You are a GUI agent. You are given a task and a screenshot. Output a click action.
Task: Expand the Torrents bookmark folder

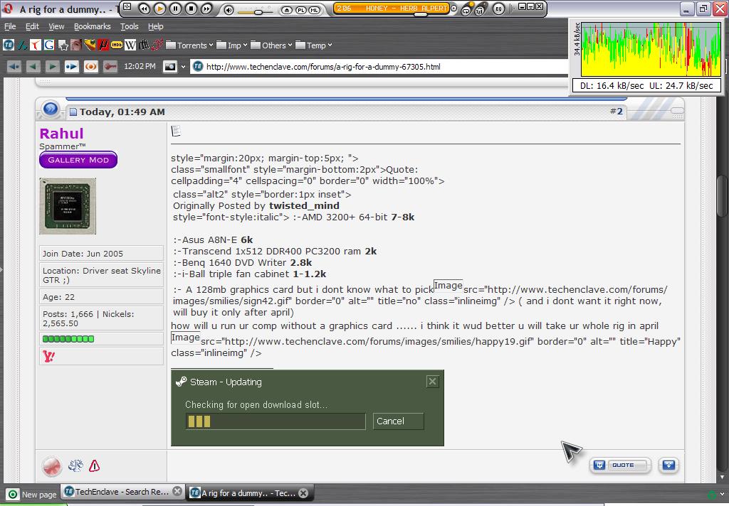pos(189,45)
